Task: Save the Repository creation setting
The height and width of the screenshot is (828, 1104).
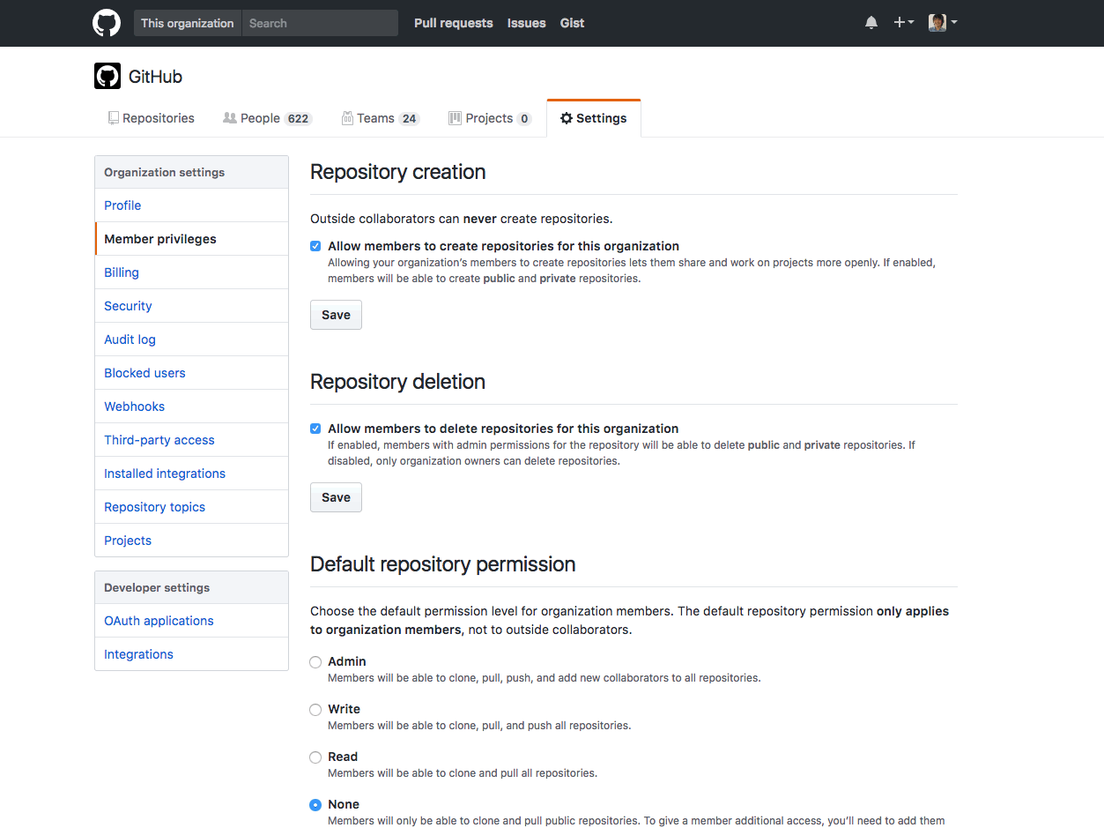Action: [336, 315]
